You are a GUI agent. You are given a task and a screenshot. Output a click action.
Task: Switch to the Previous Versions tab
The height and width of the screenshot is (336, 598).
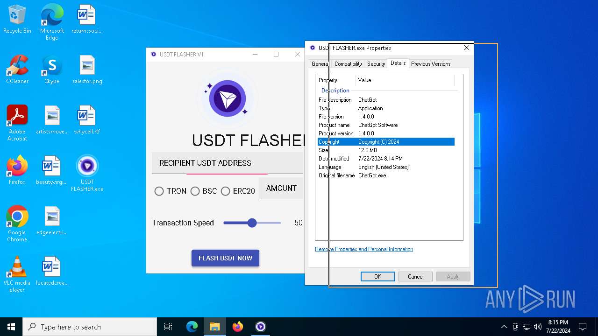tap(431, 64)
